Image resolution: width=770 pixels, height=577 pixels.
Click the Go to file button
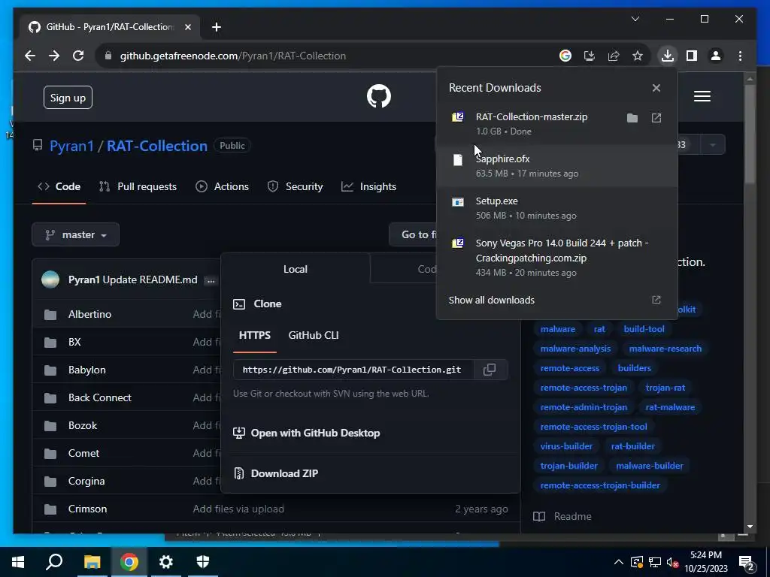click(x=414, y=234)
